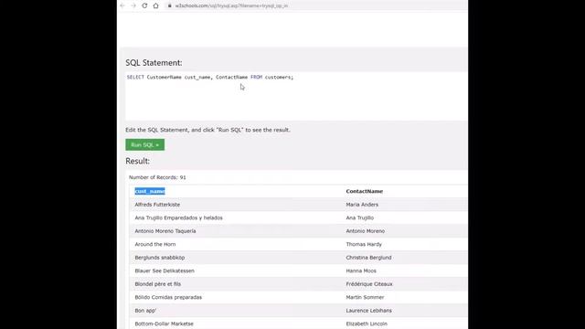Image resolution: width=585 pixels, height=329 pixels.
Task: Click the Bon app' cell
Action: [x=145, y=311]
